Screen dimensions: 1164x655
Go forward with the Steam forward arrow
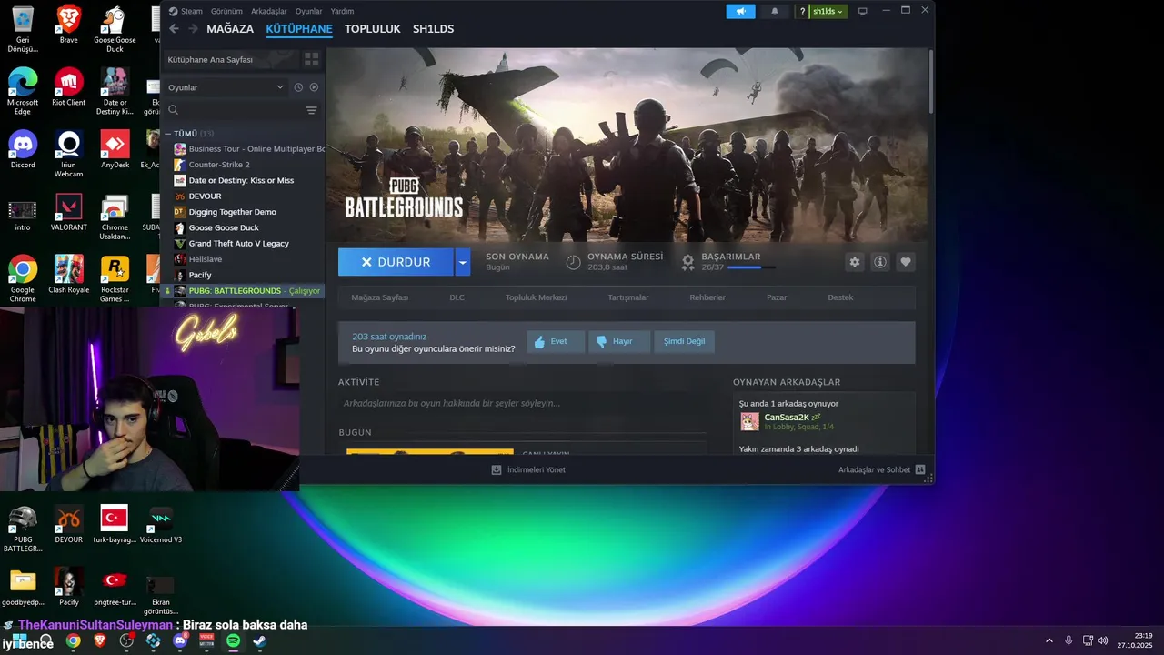point(191,29)
